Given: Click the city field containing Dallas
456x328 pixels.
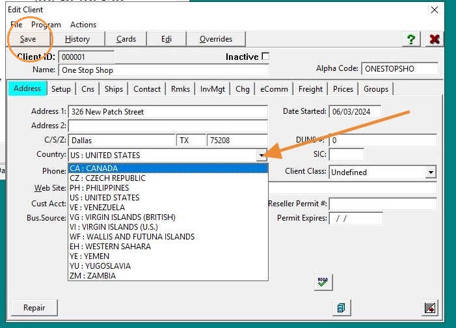Looking at the screenshot, I should (x=122, y=141).
